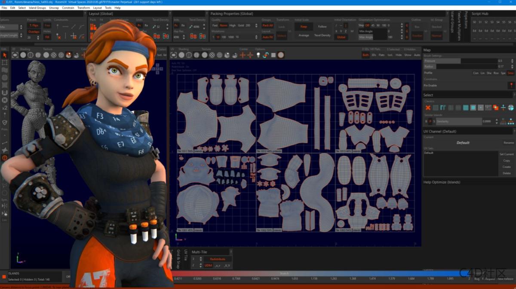Toggle the Pin Enable control
Viewport: 516px width, 289px height.
point(511,85)
